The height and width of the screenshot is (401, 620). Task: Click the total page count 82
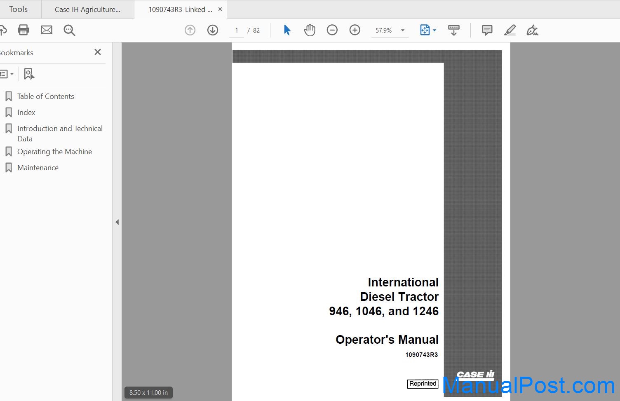[256, 30]
